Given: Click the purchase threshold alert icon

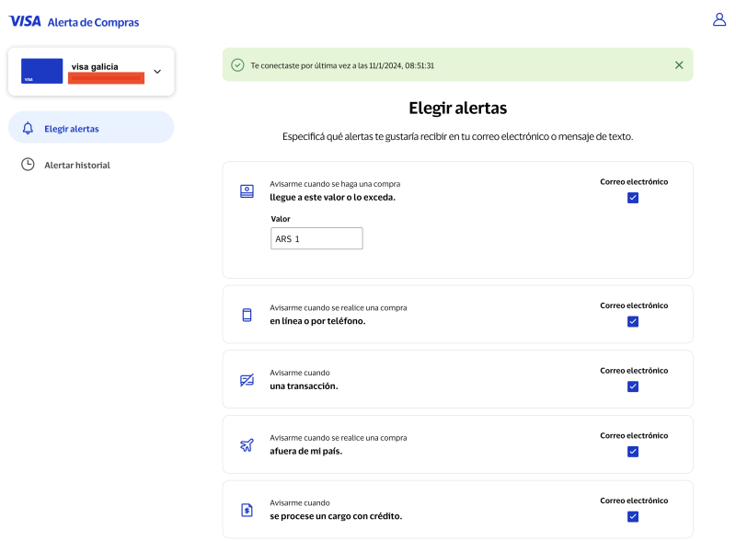Looking at the screenshot, I should (x=247, y=190).
